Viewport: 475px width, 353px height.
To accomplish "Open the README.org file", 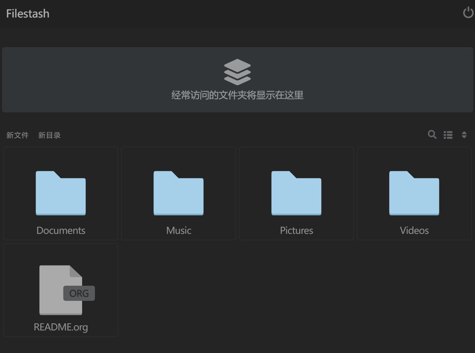I will (61, 290).
